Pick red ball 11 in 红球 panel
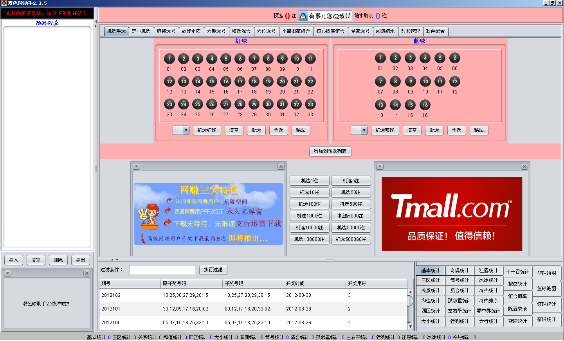This screenshot has height=341, width=564. 310,59
